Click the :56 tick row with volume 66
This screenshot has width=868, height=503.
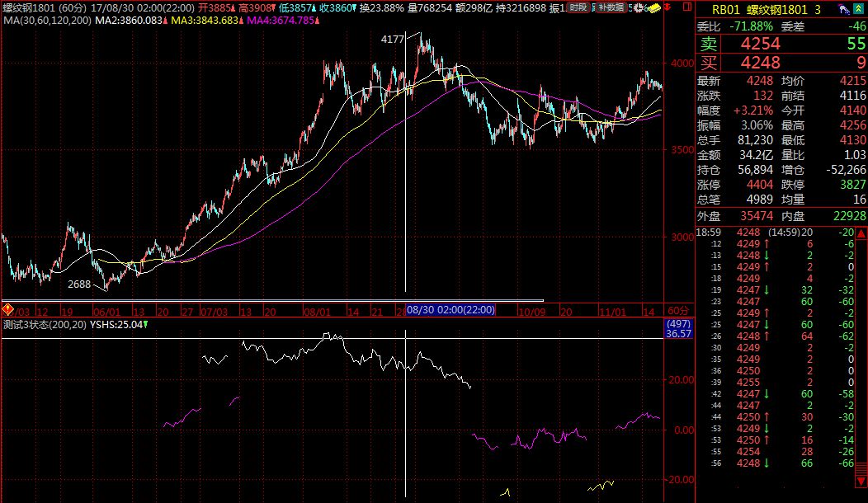(x=776, y=463)
